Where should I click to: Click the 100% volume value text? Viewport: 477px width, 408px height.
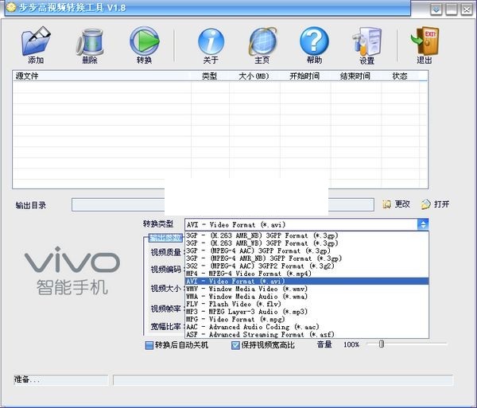click(351, 344)
